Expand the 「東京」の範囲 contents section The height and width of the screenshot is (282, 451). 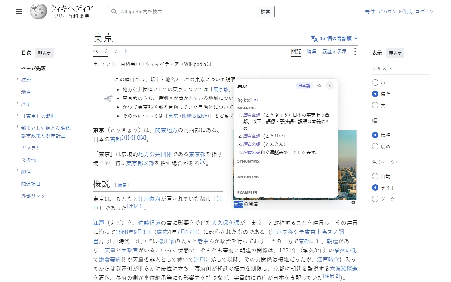coord(17,115)
